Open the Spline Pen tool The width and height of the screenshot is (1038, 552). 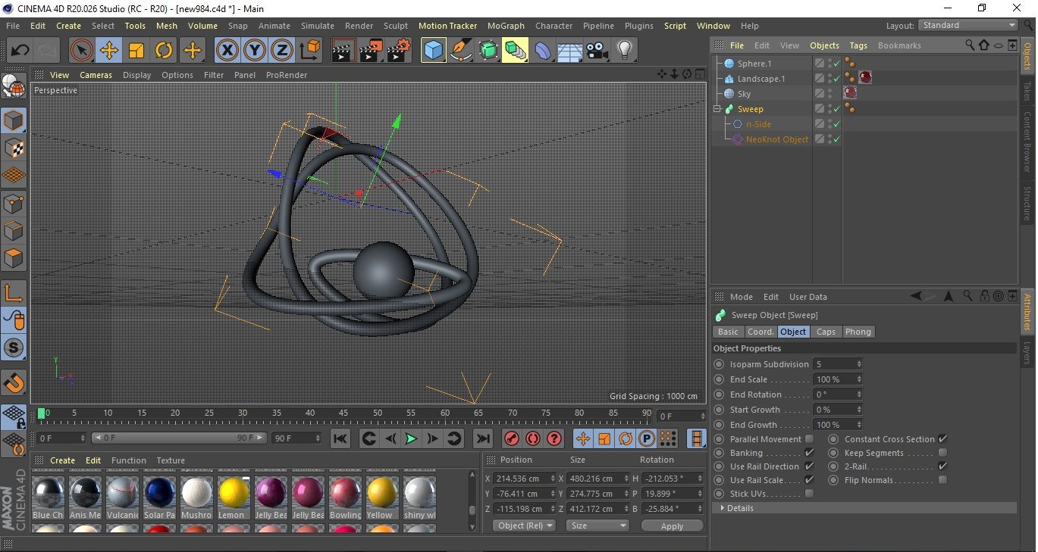(460, 51)
